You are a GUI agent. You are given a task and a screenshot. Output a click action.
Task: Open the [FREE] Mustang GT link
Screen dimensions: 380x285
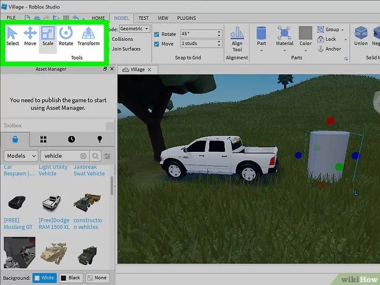click(x=18, y=224)
